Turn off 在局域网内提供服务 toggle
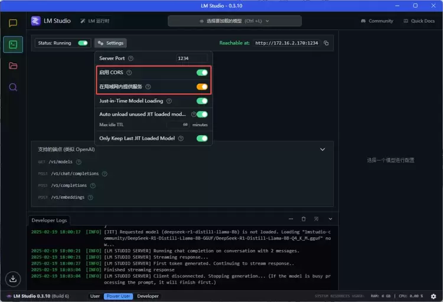The width and height of the screenshot is (443, 302). [x=202, y=87]
